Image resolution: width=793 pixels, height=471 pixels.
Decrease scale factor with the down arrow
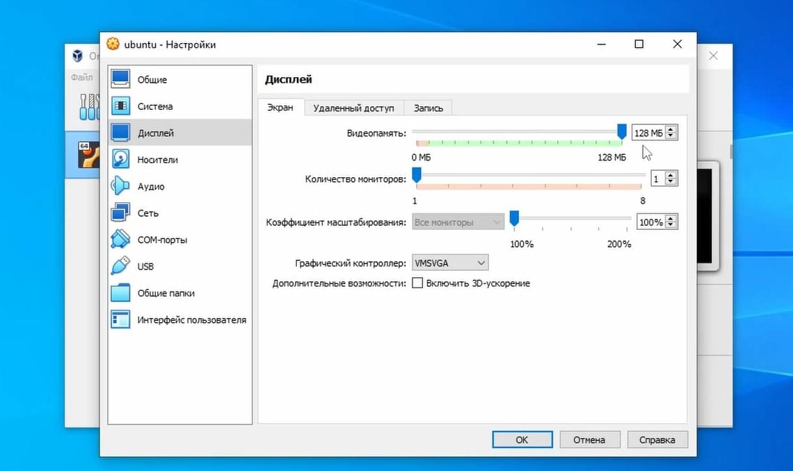(671, 225)
